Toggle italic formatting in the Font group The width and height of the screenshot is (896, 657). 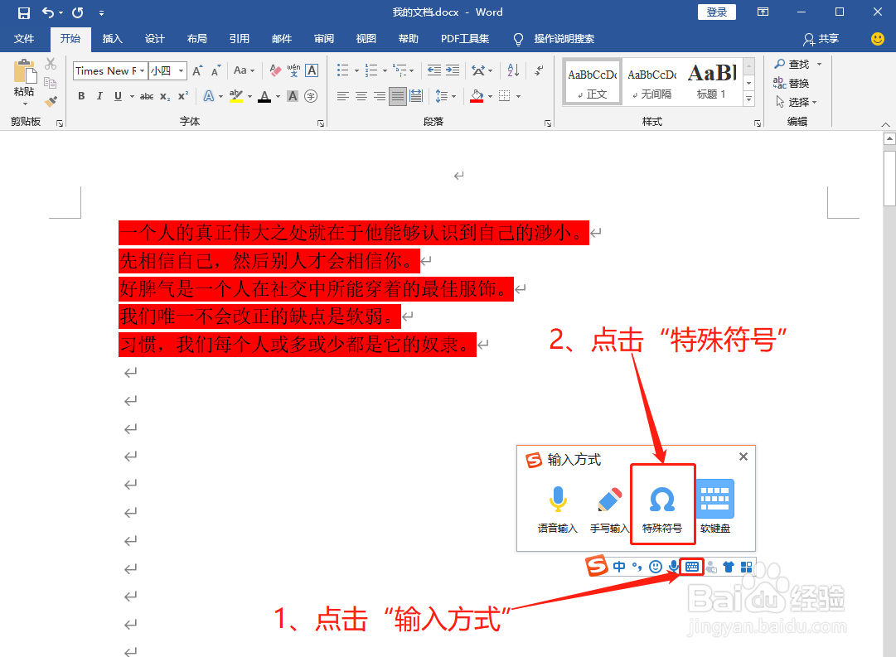pyautogui.click(x=99, y=96)
